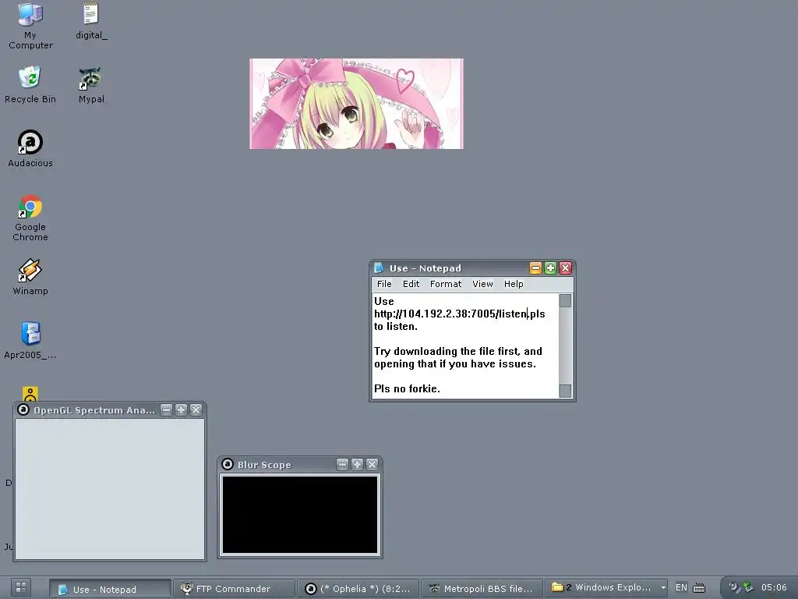Maximize the Blur Scope window

tap(357, 465)
